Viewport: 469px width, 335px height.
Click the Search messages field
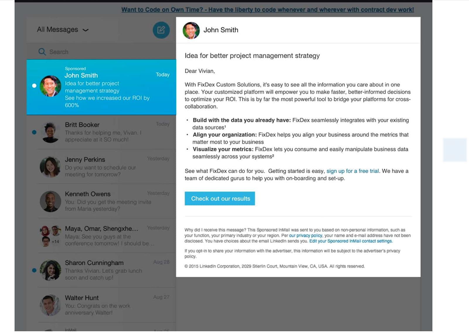click(x=101, y=52)
